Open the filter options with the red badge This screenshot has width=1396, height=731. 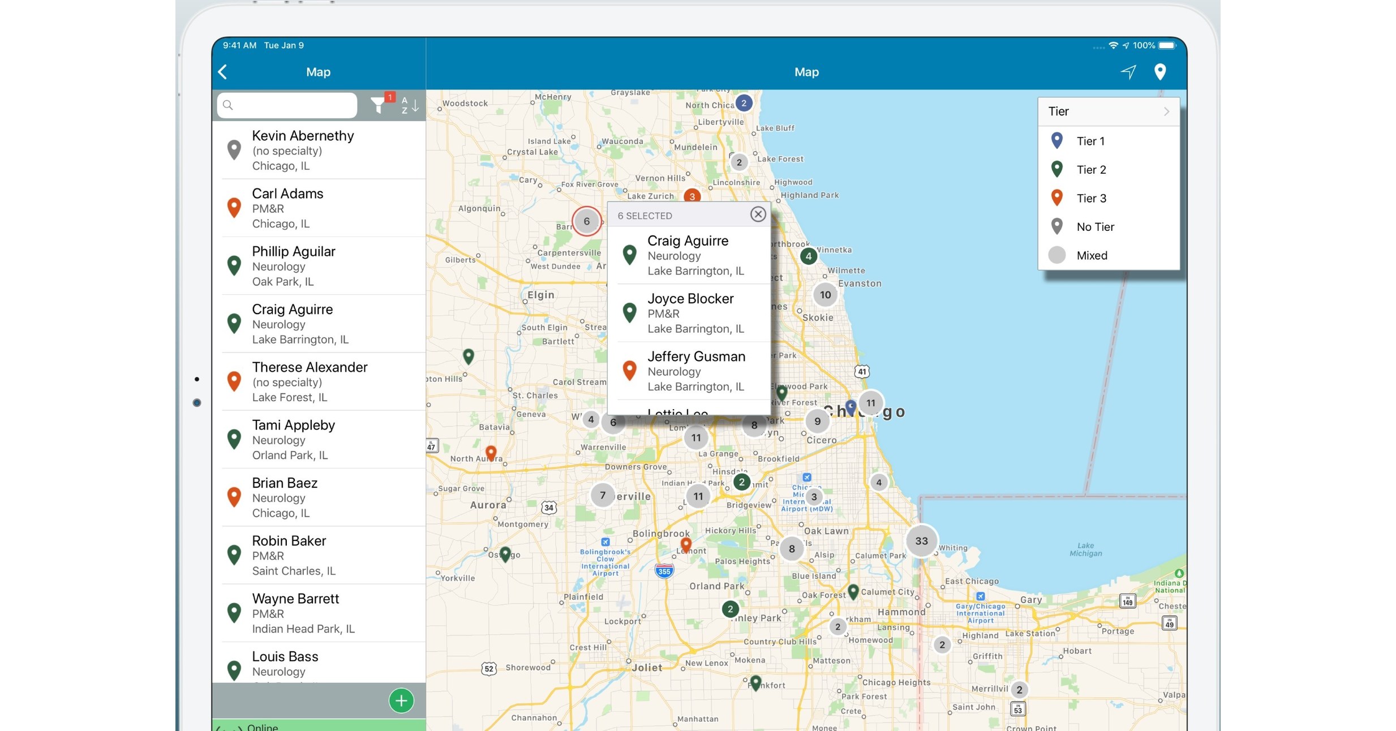click(379, 105)
